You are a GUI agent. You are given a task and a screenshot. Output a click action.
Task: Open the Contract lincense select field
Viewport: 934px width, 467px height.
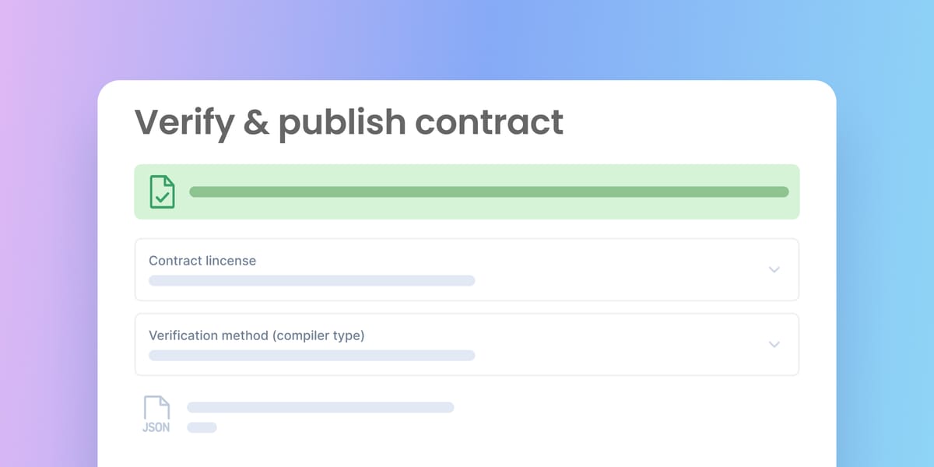[x=467, y=269]
